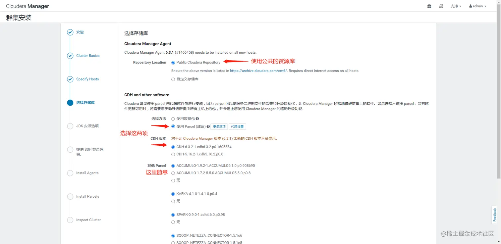This screenshot has width=501, height=244.
Task: Go to the 选择存储库 step
Action: tap(85, 103)
